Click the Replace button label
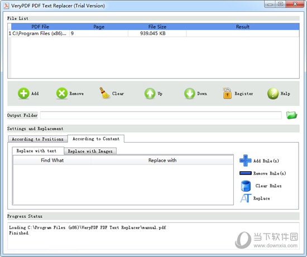The height and width of the screenshot is (257, 307). click(x=262, y=198)
